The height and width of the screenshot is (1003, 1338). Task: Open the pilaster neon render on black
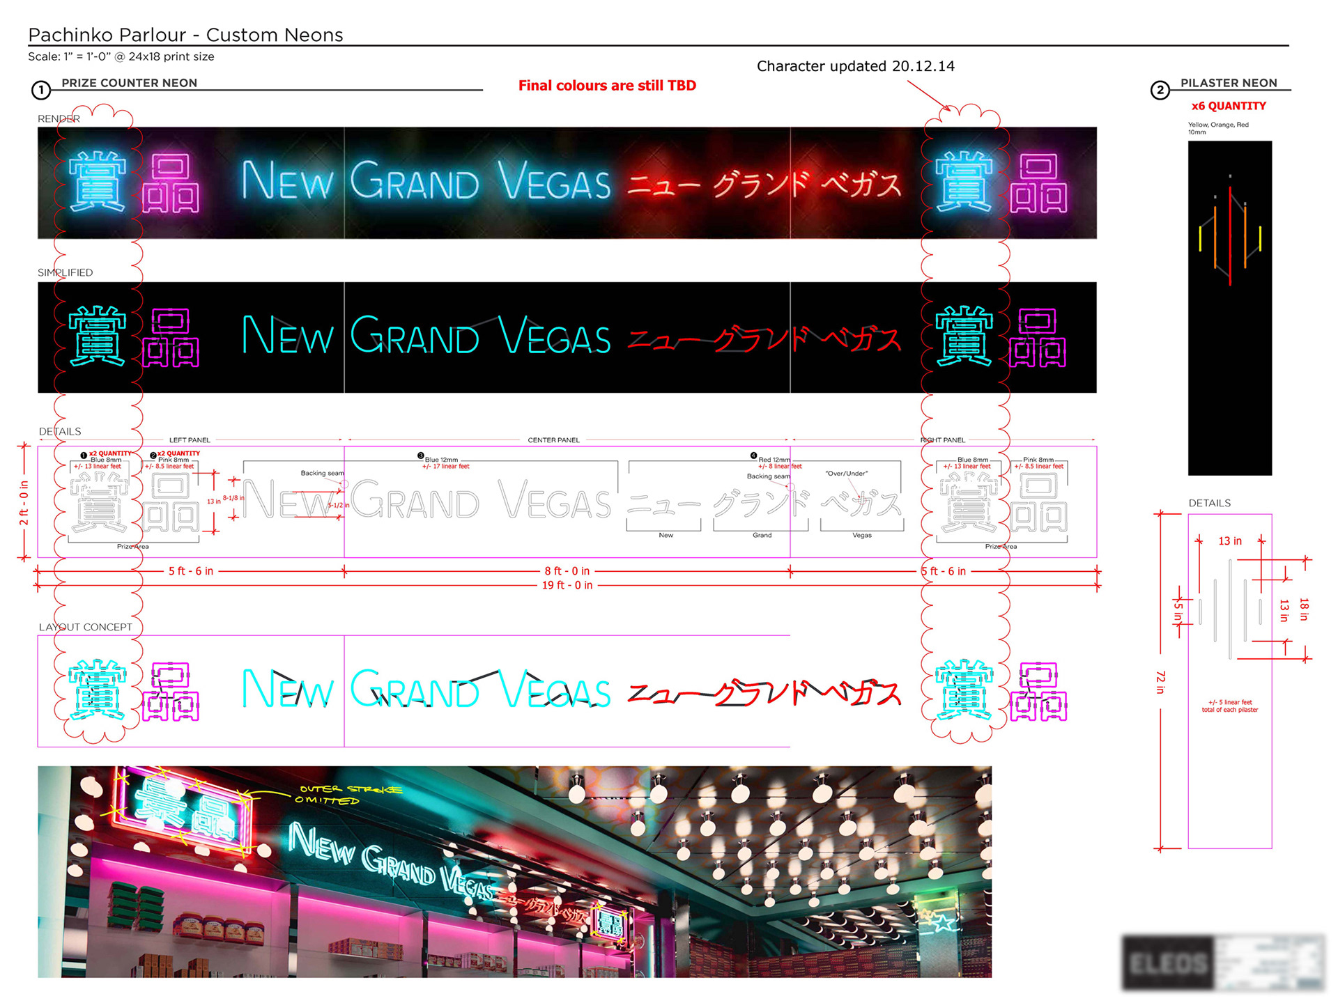click(x=1230, y=309)
